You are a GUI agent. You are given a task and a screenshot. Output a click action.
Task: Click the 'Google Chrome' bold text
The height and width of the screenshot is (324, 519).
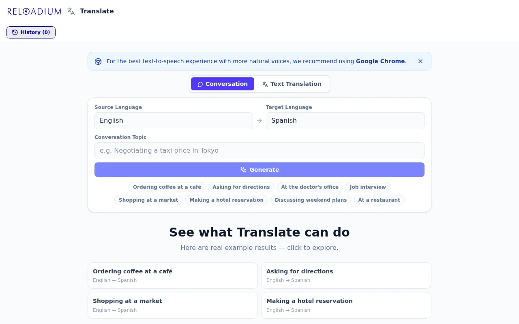(x=380, y=62)
